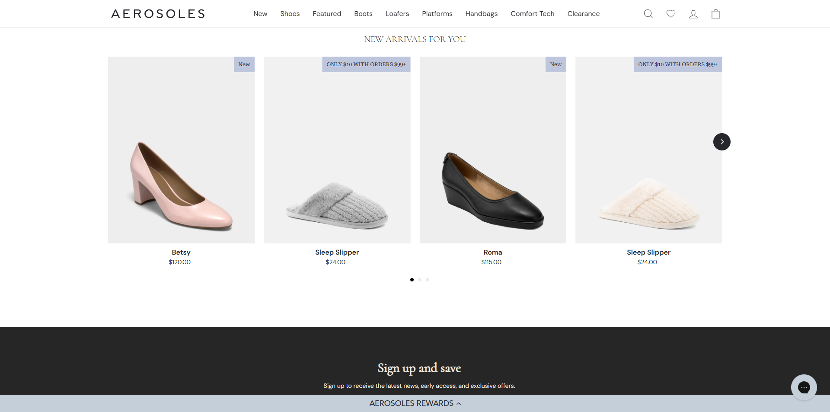Open the Clearance menu item

pyautogui.click(x=583, y=13)
